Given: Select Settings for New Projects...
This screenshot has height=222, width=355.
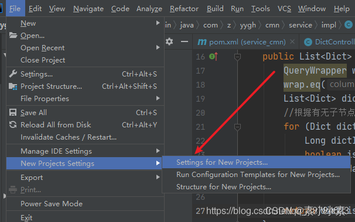Looking at the screenshot, I should (256, 162).
